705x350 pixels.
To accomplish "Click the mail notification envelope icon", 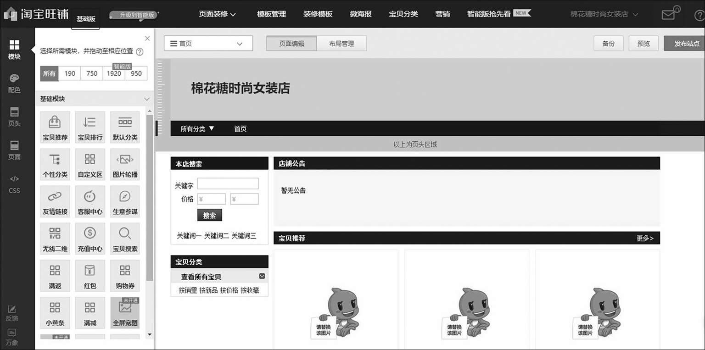I will coord(669,14).
